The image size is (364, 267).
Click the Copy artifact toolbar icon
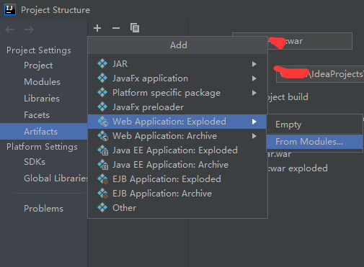pyautogui.click(x=135, y=28)
